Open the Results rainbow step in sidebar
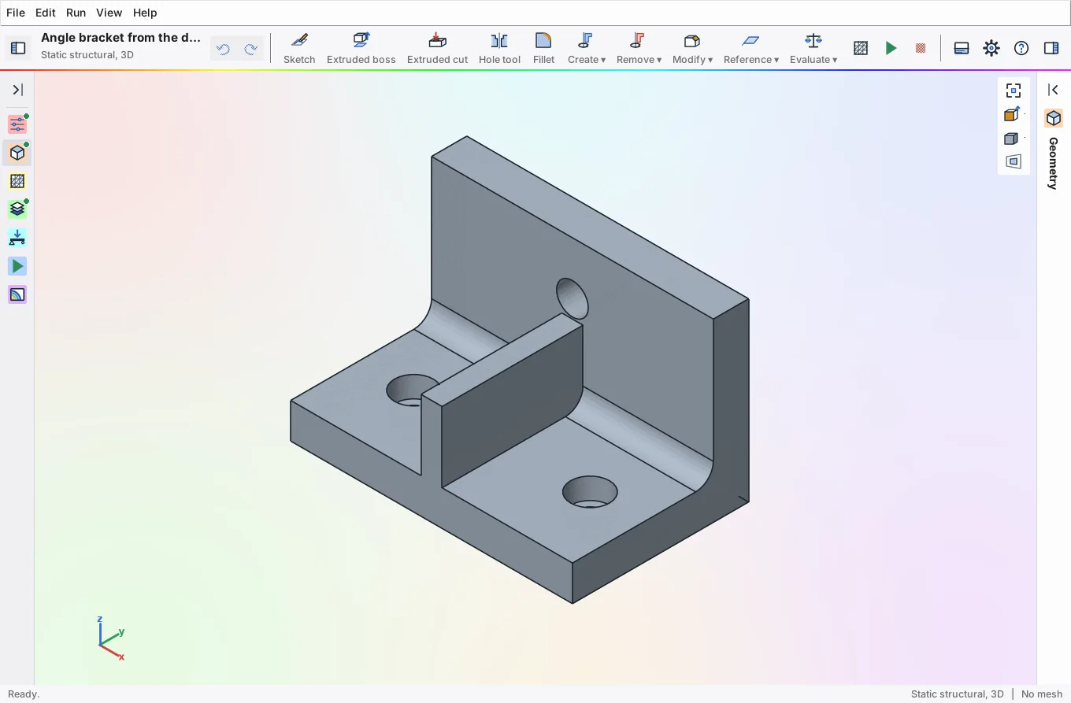Viewport: 1071px width, 703px height. pyautogui.click(x=17, y=294)
